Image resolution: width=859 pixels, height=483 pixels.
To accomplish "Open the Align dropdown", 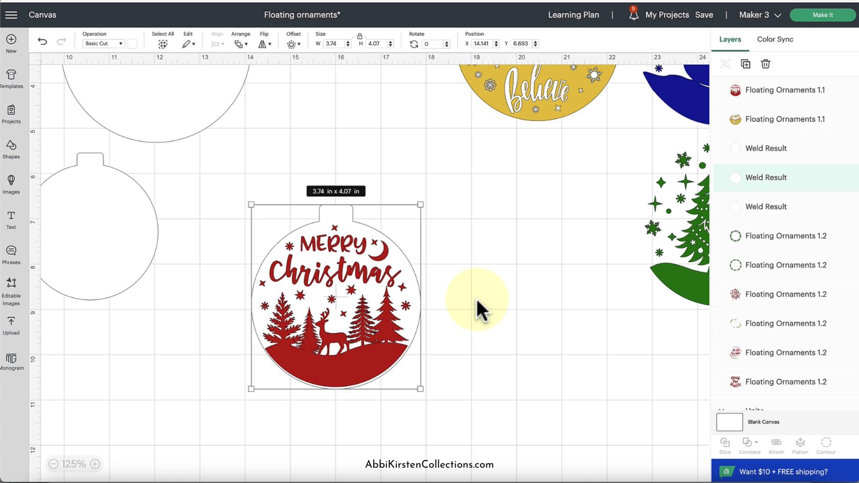I will click(218, 44).
